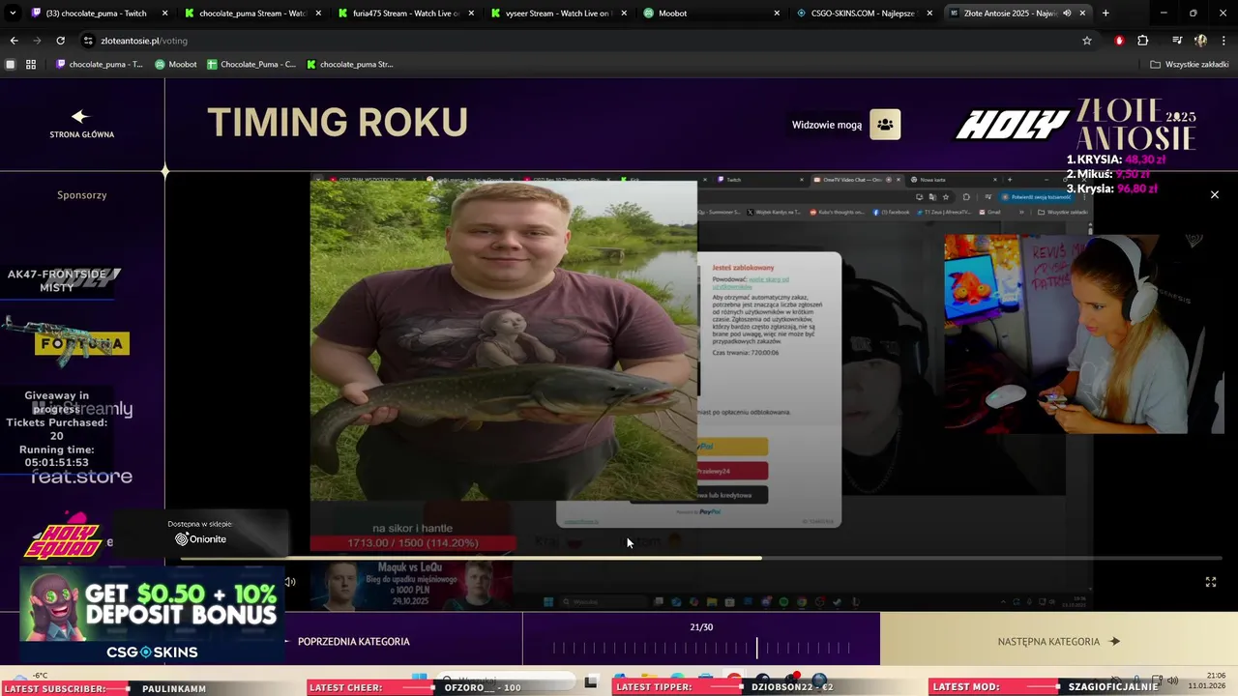
Task: Click the red extension icon in toolbar
Action: (x=1119, y=41)
